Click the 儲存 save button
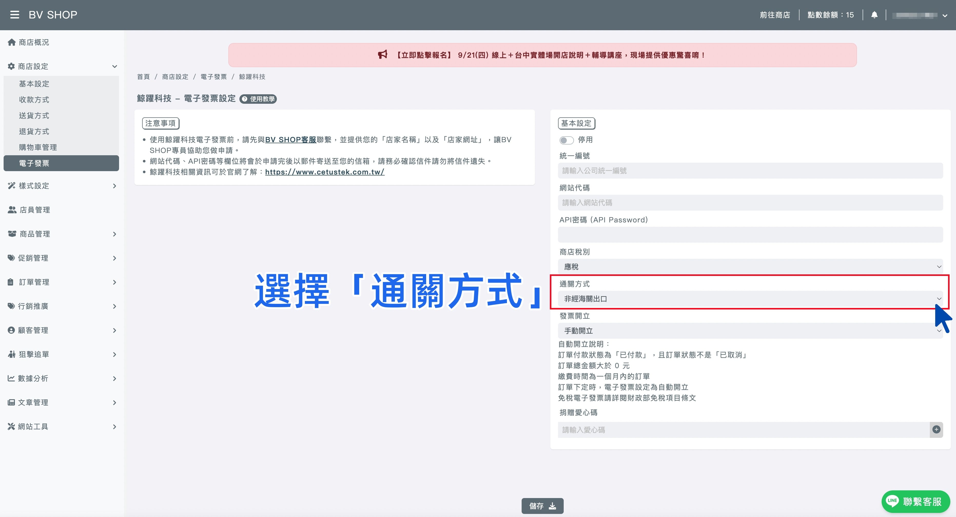 click(x=542, y=506)
